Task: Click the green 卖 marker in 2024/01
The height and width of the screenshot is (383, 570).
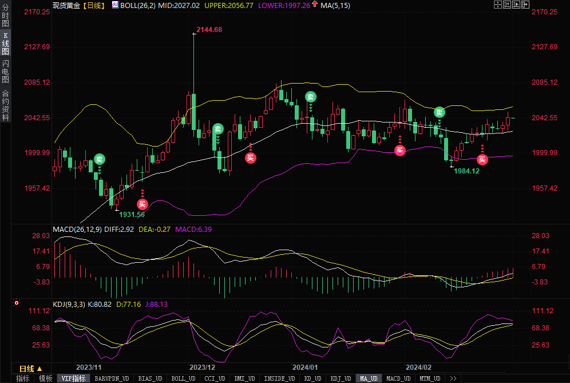Action: click(310, 97)
